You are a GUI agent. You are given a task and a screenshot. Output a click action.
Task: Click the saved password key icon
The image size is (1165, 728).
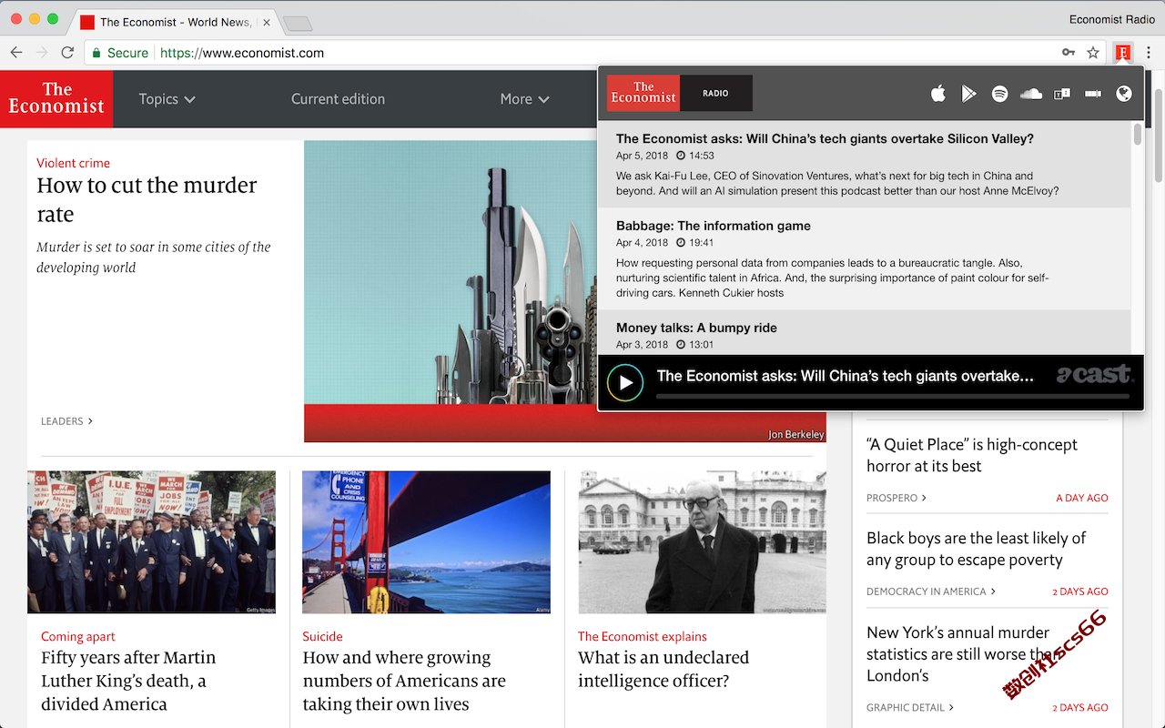[x=1069, y=53]
